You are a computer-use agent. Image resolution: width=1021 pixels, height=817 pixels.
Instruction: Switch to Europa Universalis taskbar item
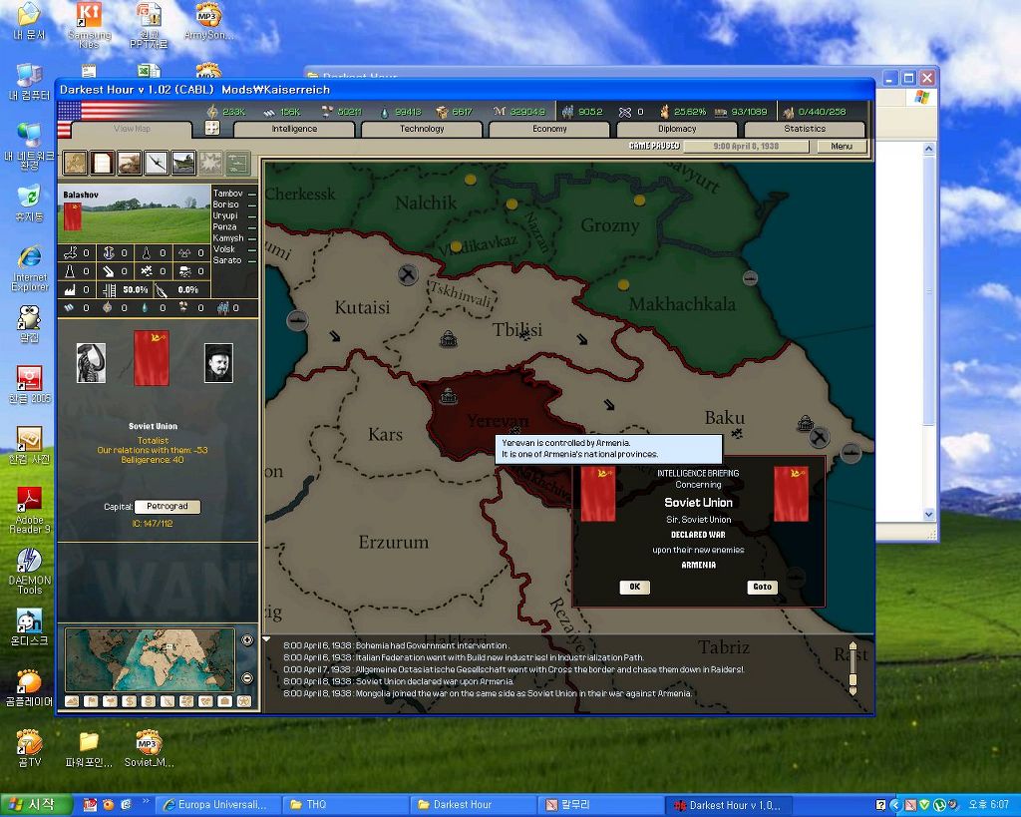pos(219,805)
